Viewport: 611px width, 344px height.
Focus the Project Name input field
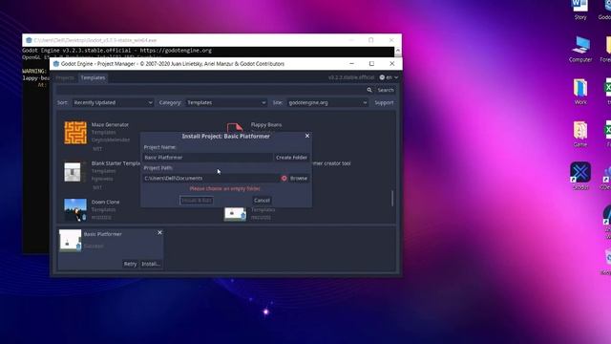pyautogui.click(x=207, y=158)
